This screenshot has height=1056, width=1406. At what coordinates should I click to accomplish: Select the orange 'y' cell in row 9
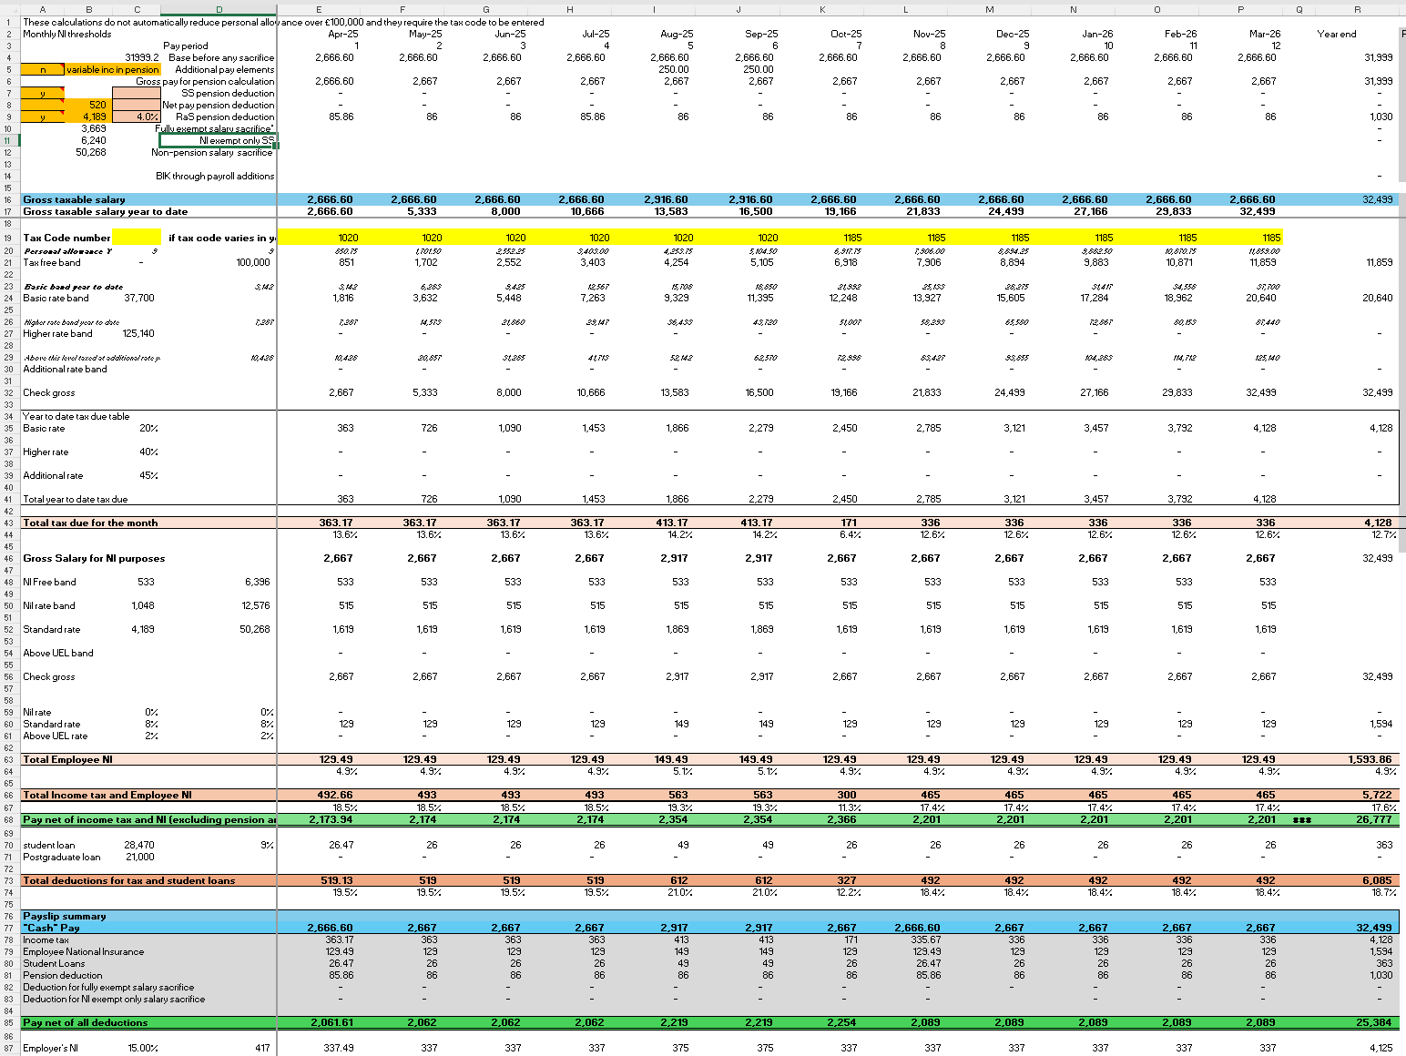click(x=42, y=117)
